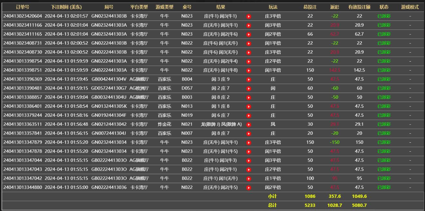Select the 总计 total row label
425x211 pixels.
(272, 205)
